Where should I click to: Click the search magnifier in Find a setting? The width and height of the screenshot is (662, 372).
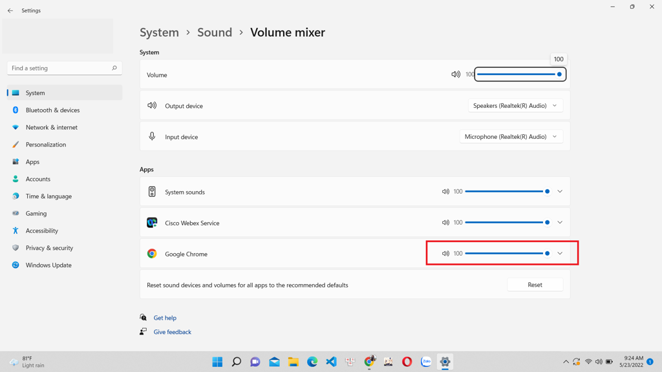coord(114,68)
